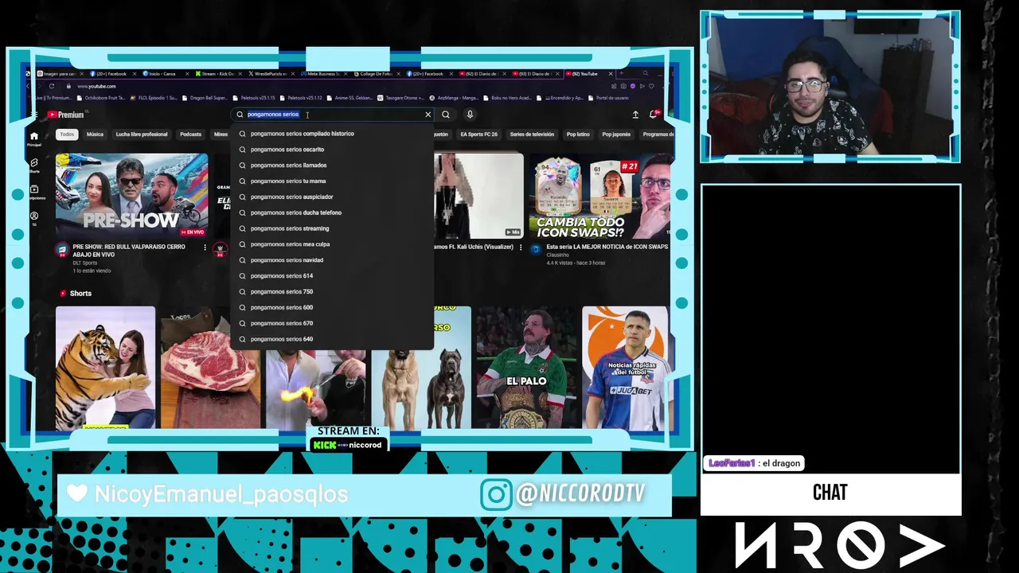The height and width of the screenshot is (573, 1019).
Task: Open the tab search magnifier in tab strip
Action: click(x=646, y=73)
